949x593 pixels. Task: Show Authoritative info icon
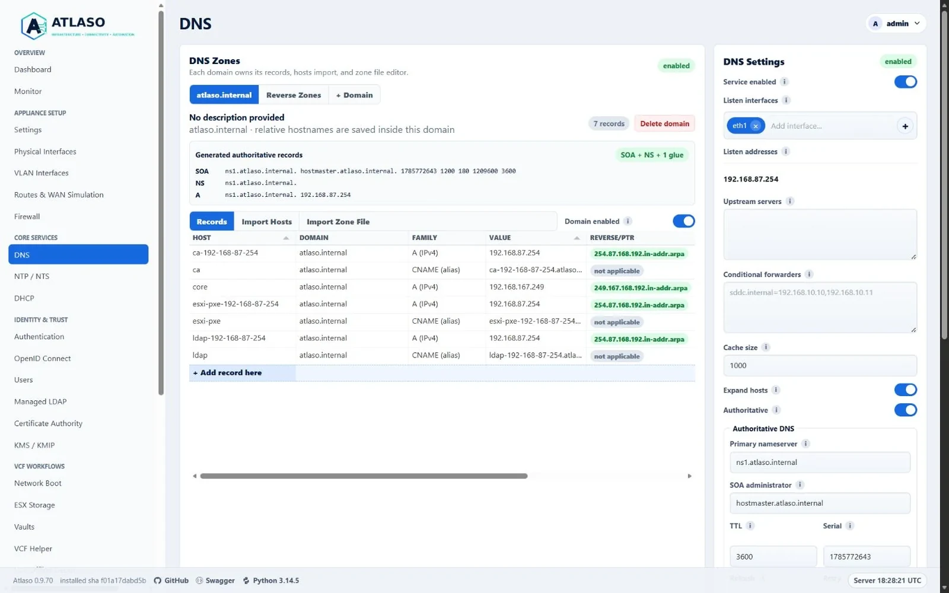point(776,410)
